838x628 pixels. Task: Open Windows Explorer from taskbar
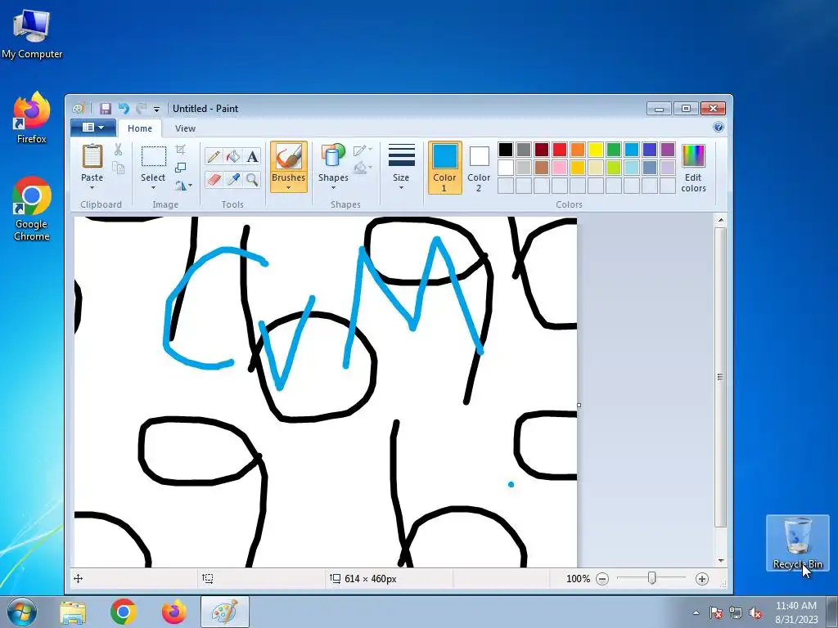pyautogui.click(x=73, y=612)
